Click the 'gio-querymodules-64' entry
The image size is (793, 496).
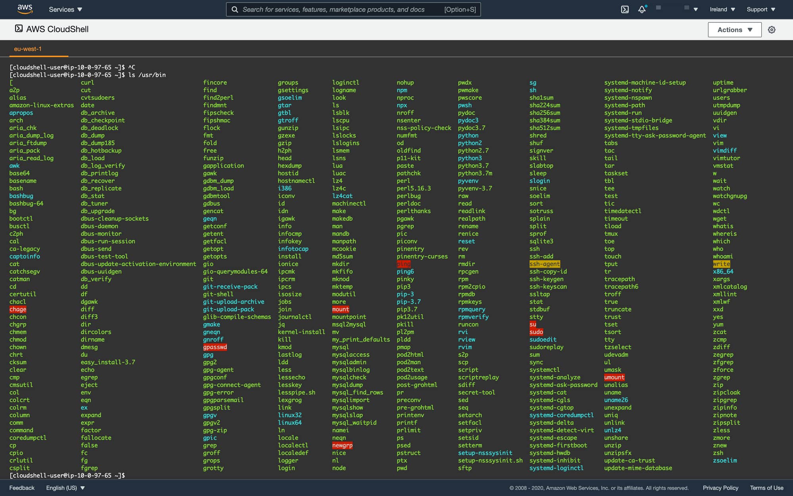tap(236, 271)
